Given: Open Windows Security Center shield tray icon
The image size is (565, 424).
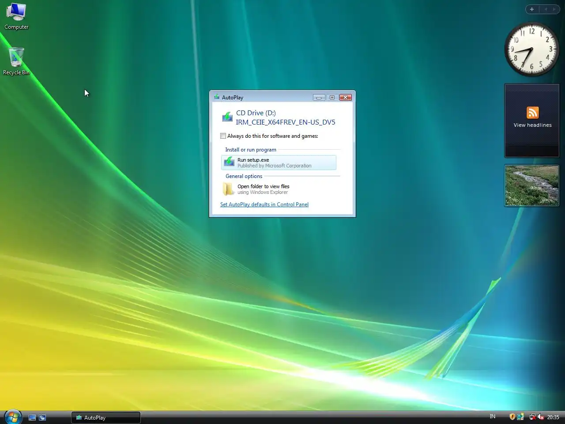Looking at the screenshot, I should pyautogui.click(x=512, y=416).
